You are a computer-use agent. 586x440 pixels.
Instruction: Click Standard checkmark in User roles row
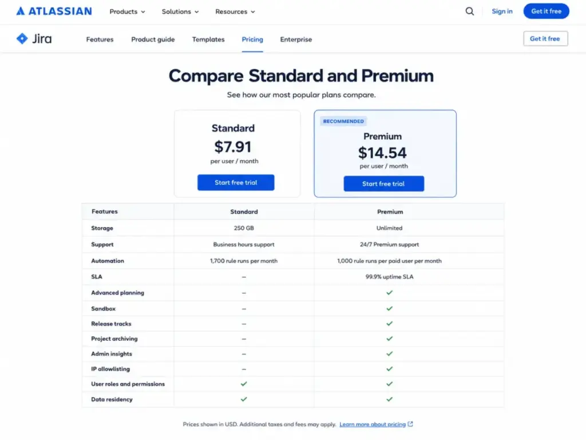pos(244,383)
